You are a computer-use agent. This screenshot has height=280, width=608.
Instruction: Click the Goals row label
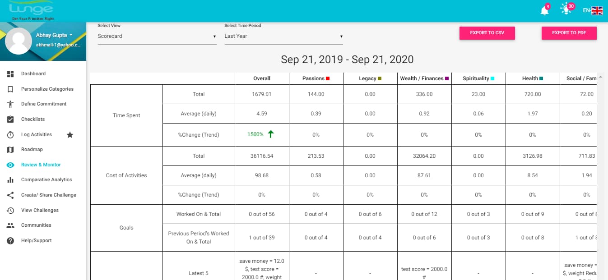(126, 228)
